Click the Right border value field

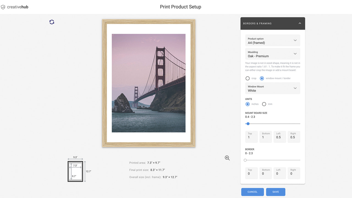(x=294, y=173)
